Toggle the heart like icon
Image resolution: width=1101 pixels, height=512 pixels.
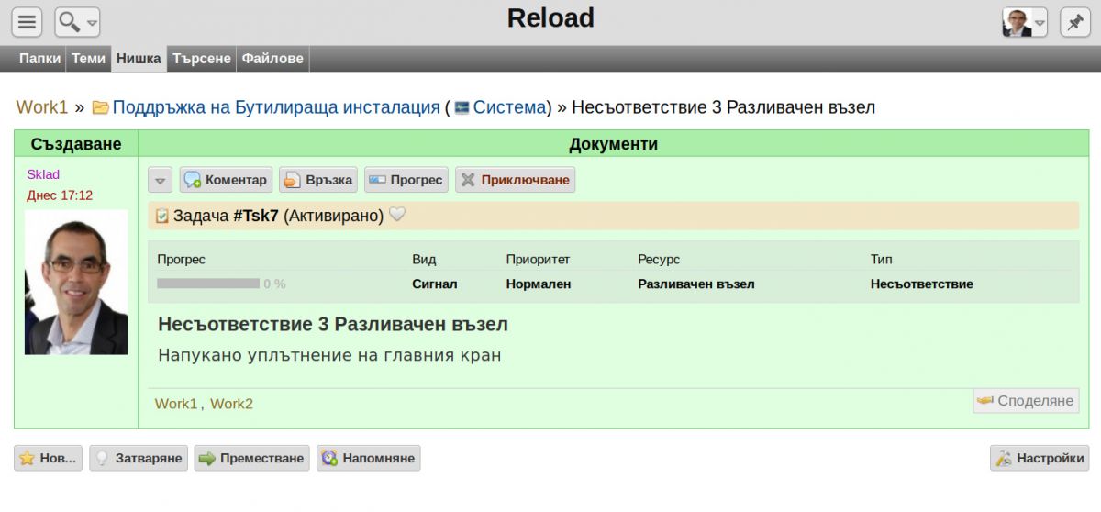tap(397, 215)
